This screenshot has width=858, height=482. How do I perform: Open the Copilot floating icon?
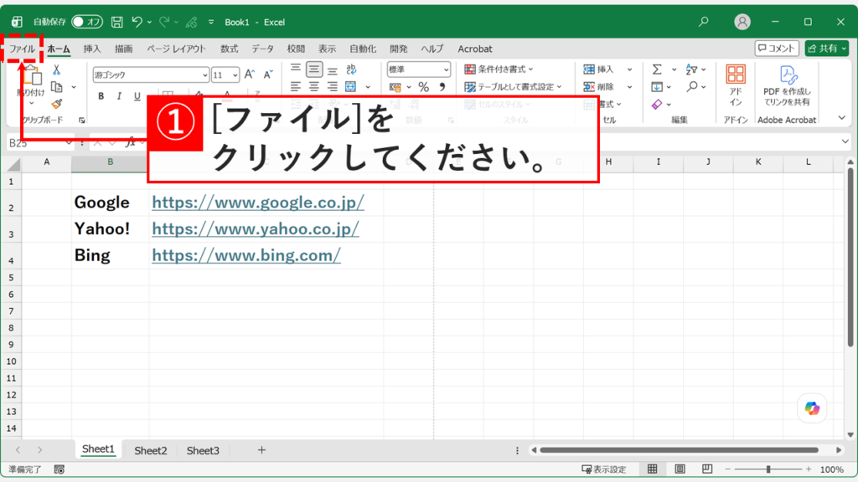(812, 408)
